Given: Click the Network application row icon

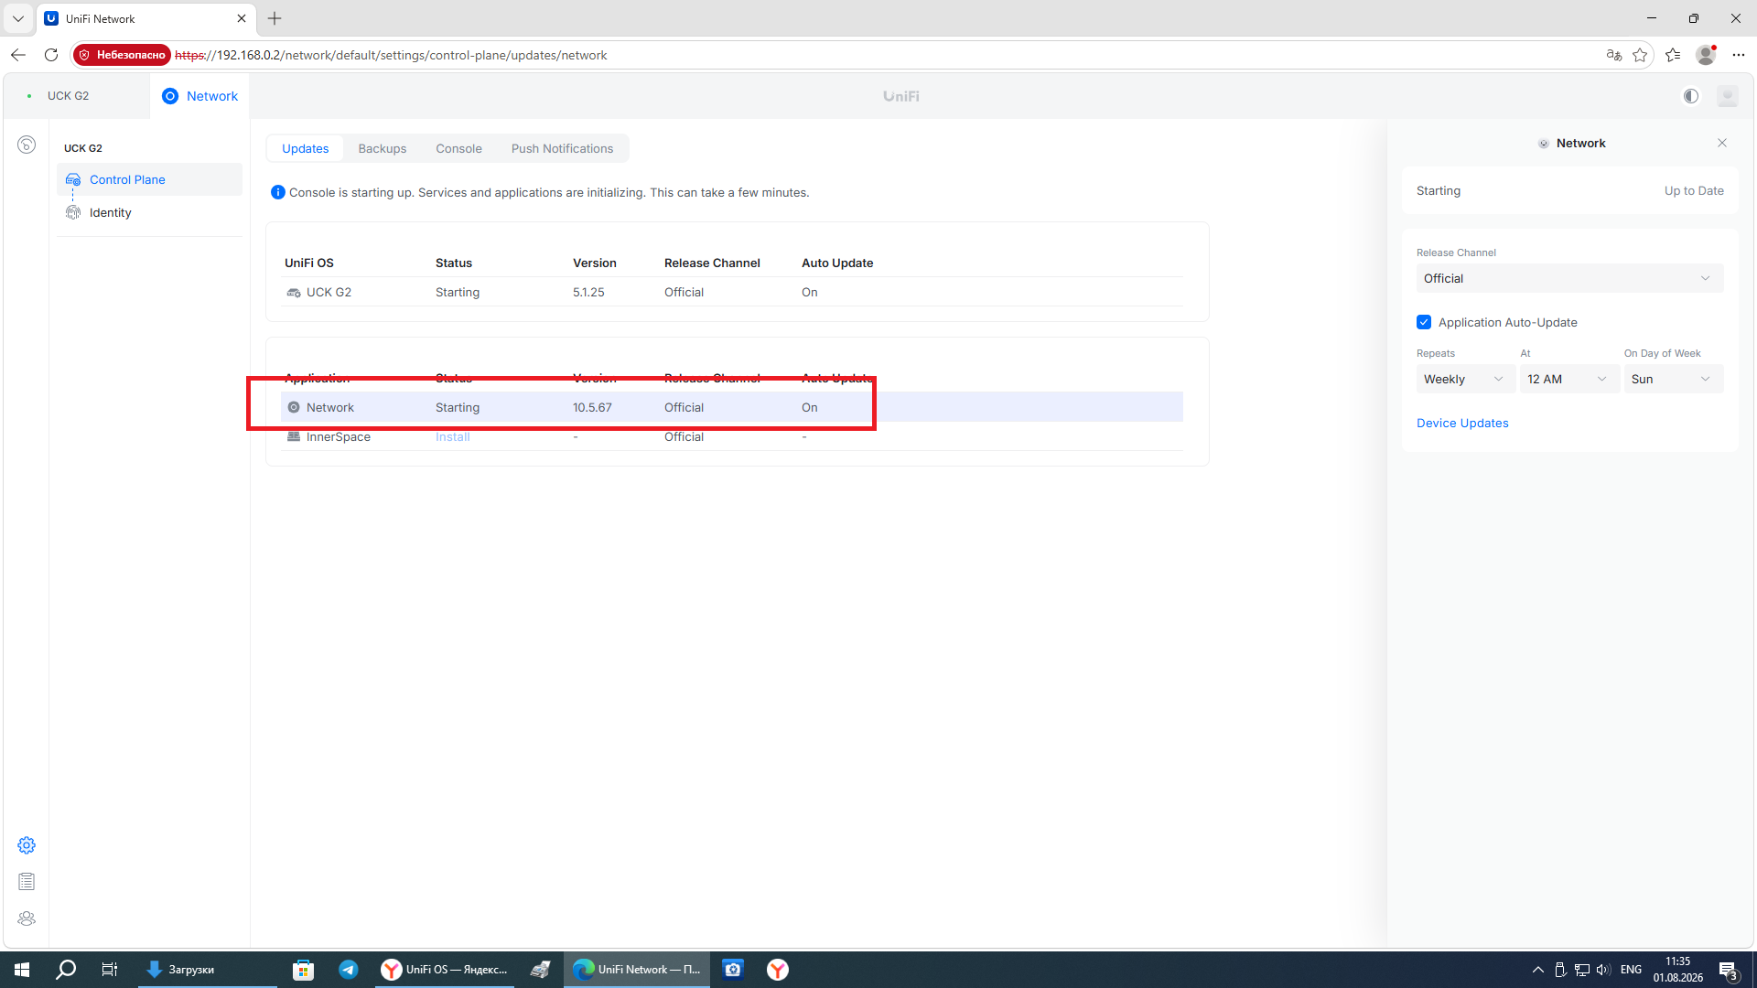Looking at the screenshot, I should point(294,408).
